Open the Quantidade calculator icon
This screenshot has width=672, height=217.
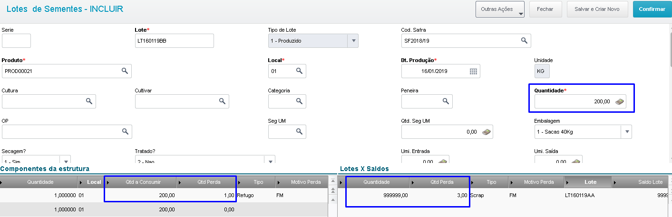tap(619, 101)
